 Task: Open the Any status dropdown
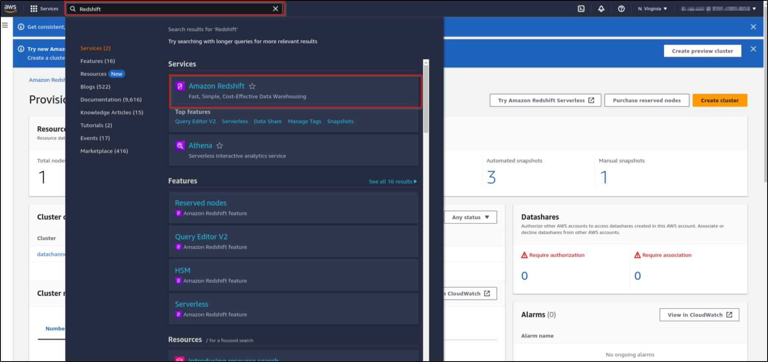[471, 217]
